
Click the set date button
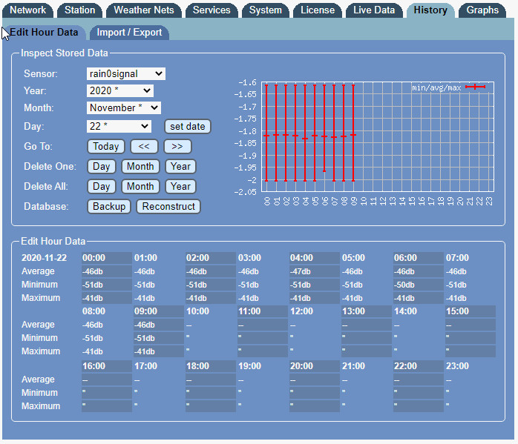point(187,127)
